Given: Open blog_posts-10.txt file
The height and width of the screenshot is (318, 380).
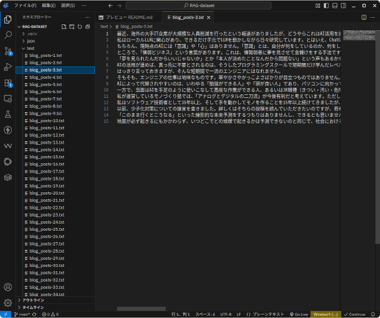Looking at the screenshot, I should click(55, 120).
